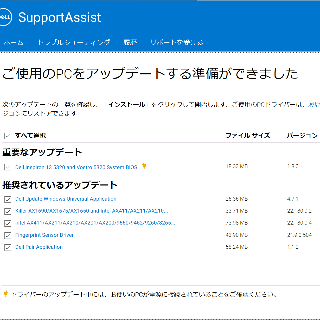Click the 履歴 link in description text

coord(314,105)
